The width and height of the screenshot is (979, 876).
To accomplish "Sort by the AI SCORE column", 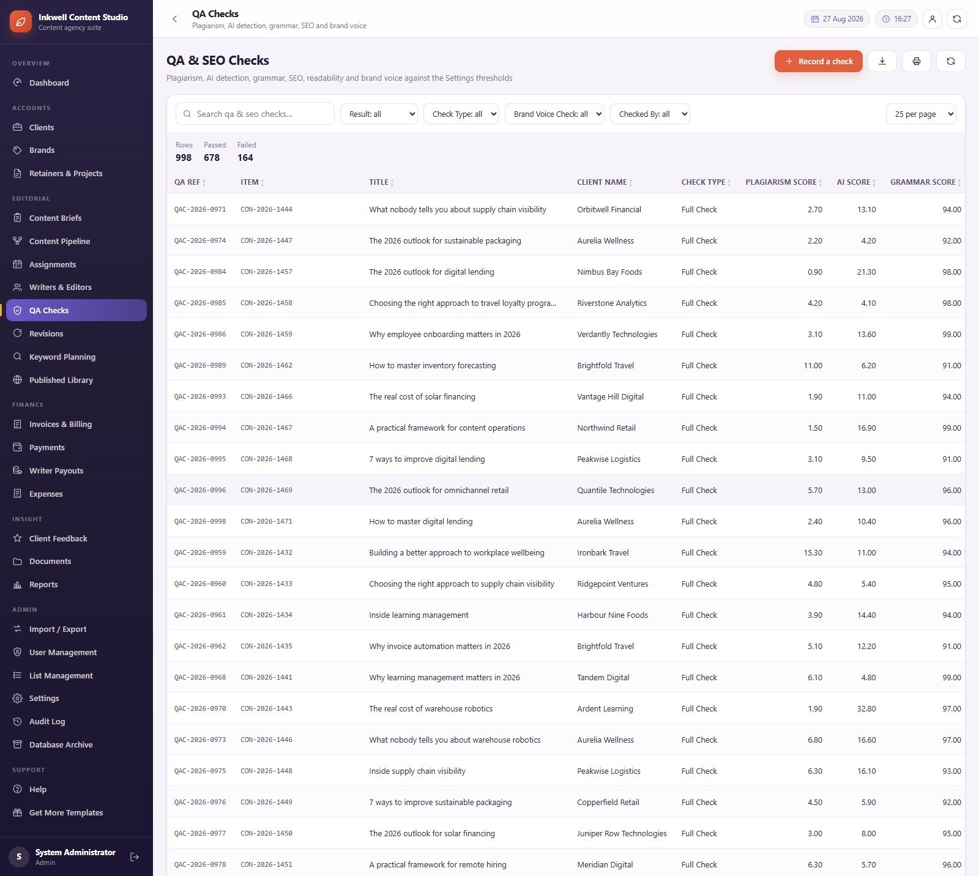I will (x=856, y=182).
